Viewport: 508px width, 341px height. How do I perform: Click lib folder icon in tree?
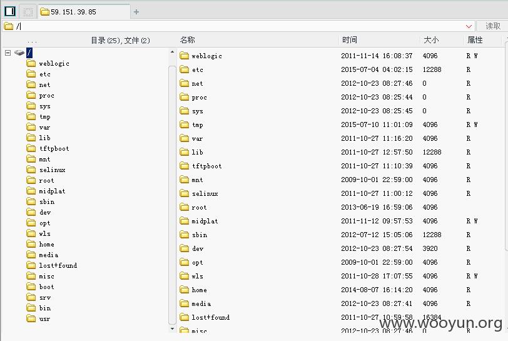tap(31, 138)
